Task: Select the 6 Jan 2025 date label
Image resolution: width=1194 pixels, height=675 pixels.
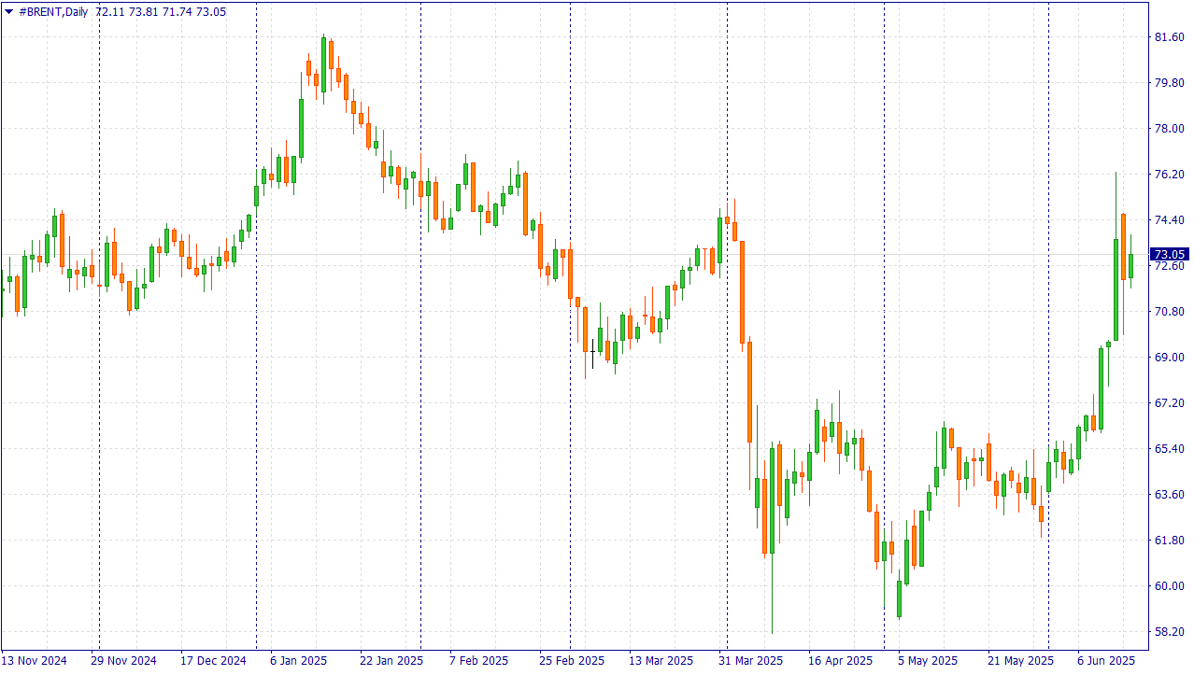Action: [x=298, y=661]
